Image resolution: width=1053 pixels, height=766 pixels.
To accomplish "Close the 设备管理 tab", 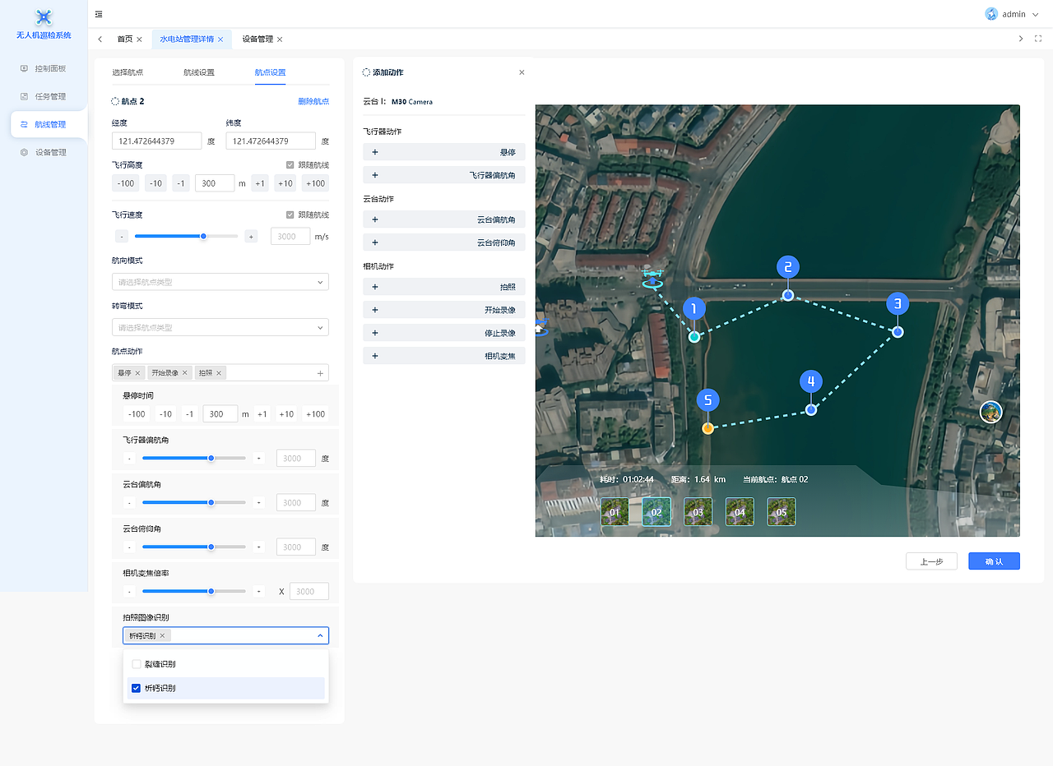I will [x=280, y=39].
